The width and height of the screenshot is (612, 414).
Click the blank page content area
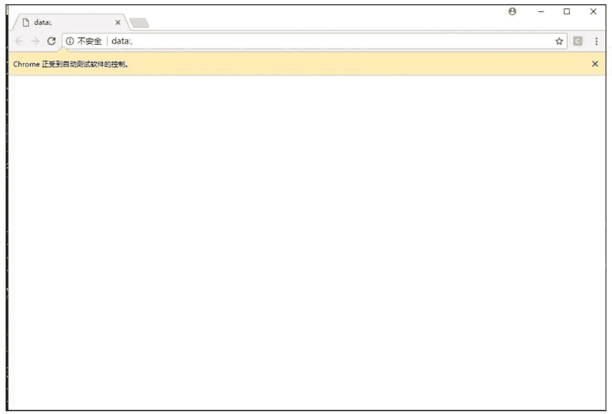306,239
